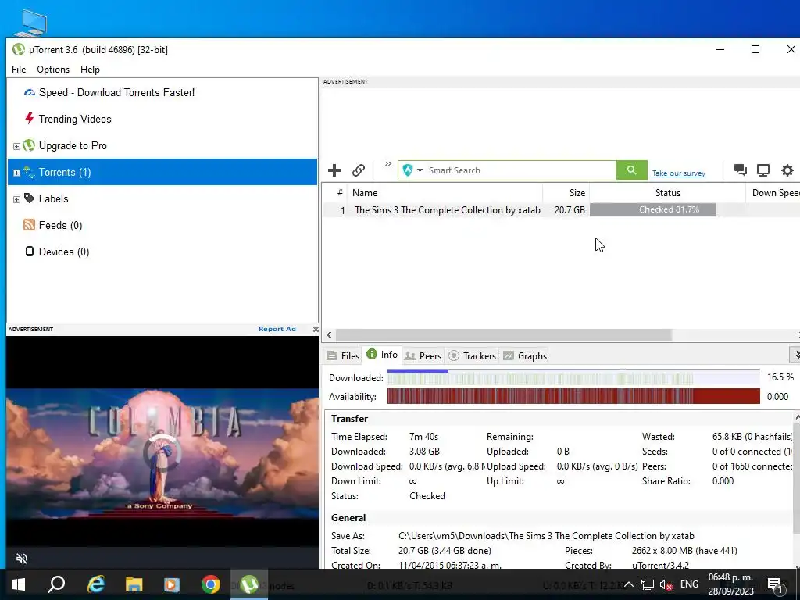The height and width of the screenshot is (600, 800).
Task: Show hidden tray icons chevron
Action: point(629,584)
